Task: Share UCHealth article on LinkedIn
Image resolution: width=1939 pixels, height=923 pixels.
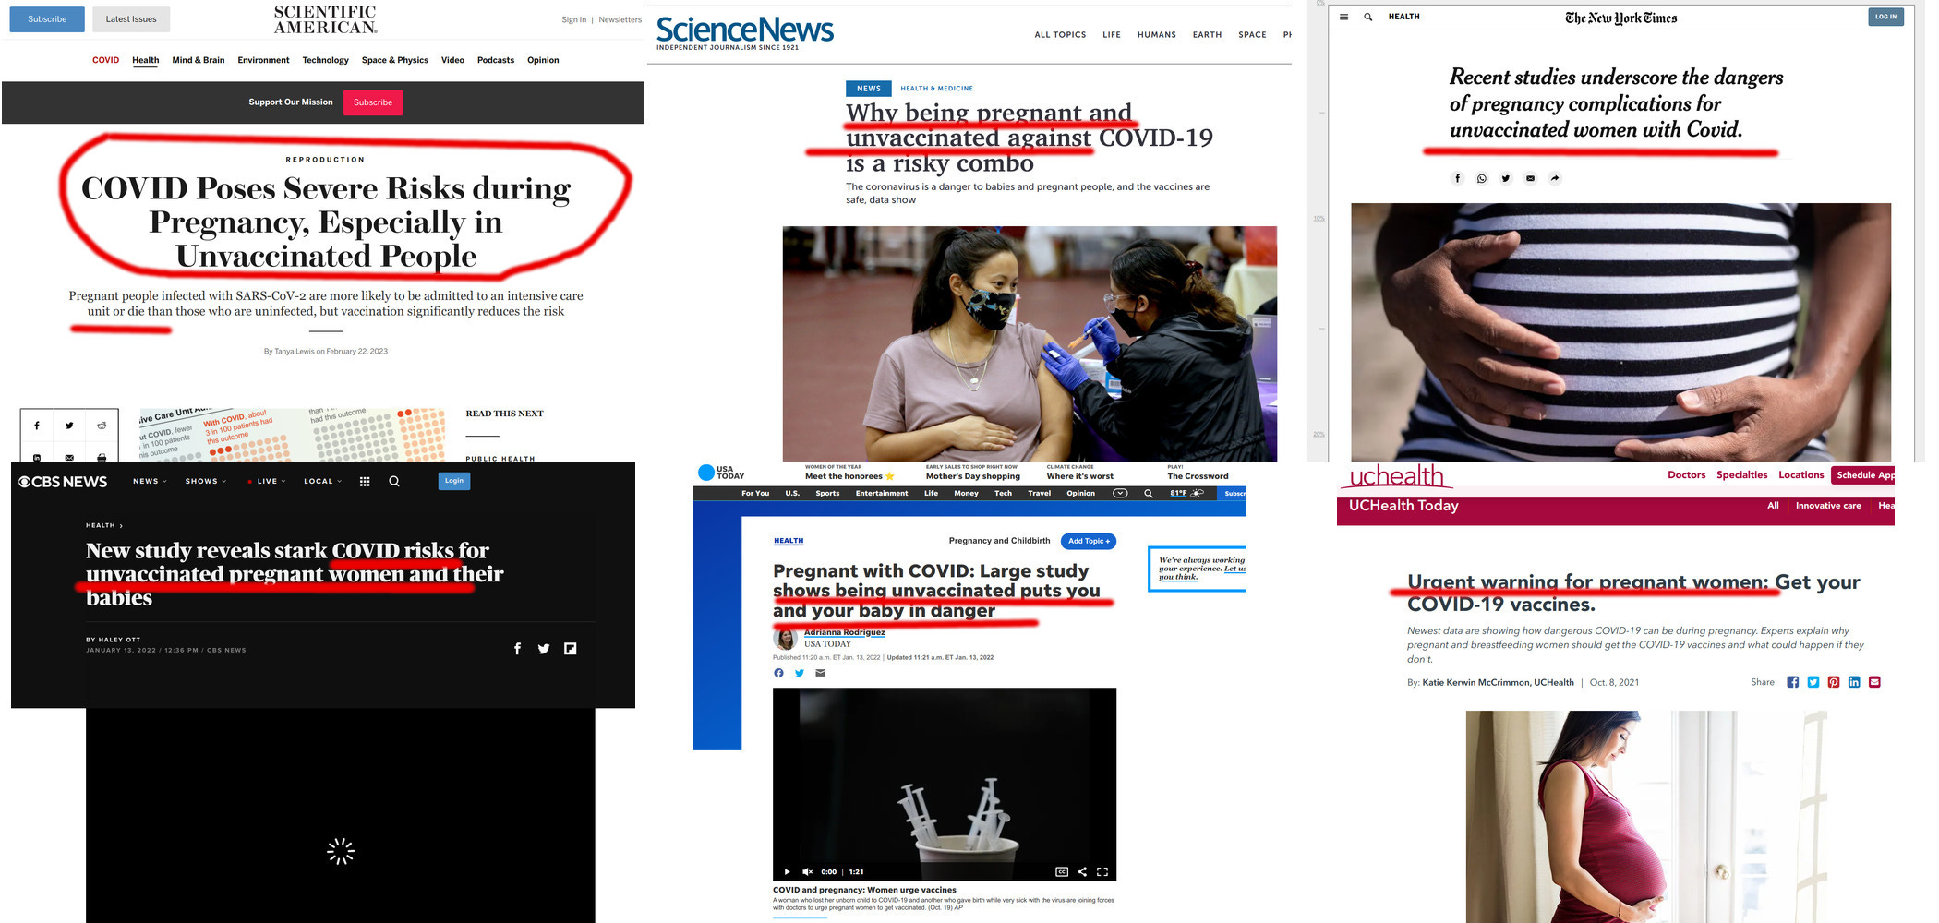Action: [1854, 682]
